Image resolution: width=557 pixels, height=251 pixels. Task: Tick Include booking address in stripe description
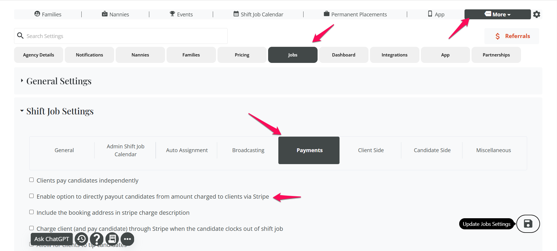32,212
